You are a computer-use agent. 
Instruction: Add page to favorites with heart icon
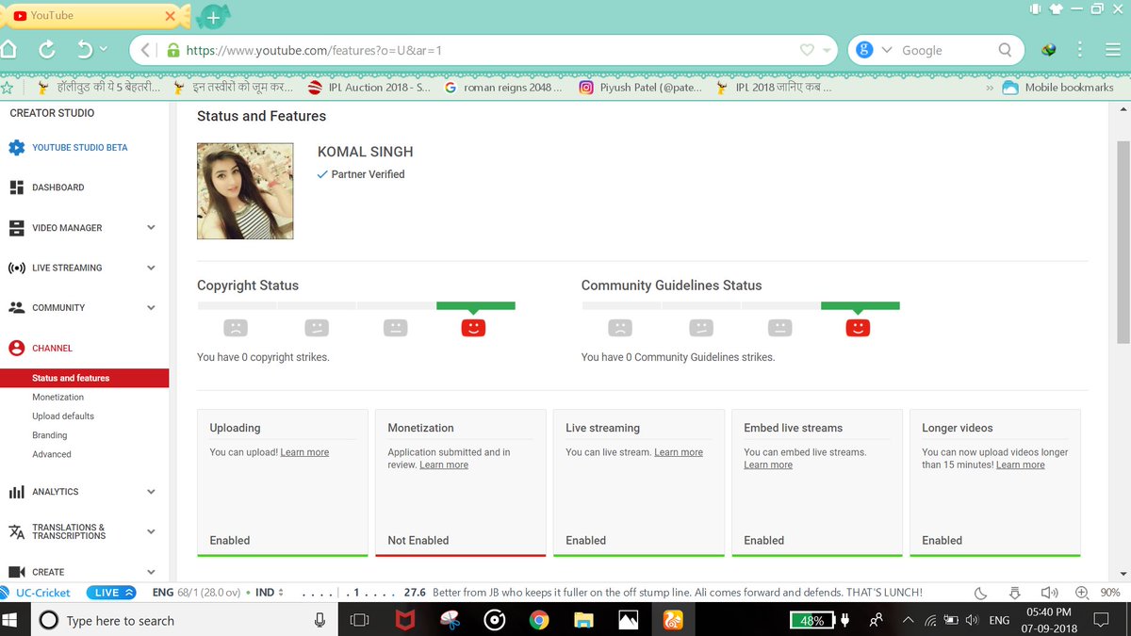807,50
